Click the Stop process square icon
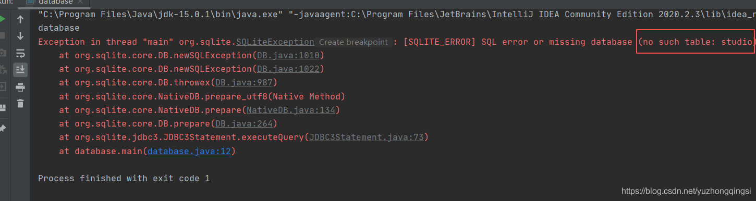Viewport: 756px width, 201px height. (2, 36)
